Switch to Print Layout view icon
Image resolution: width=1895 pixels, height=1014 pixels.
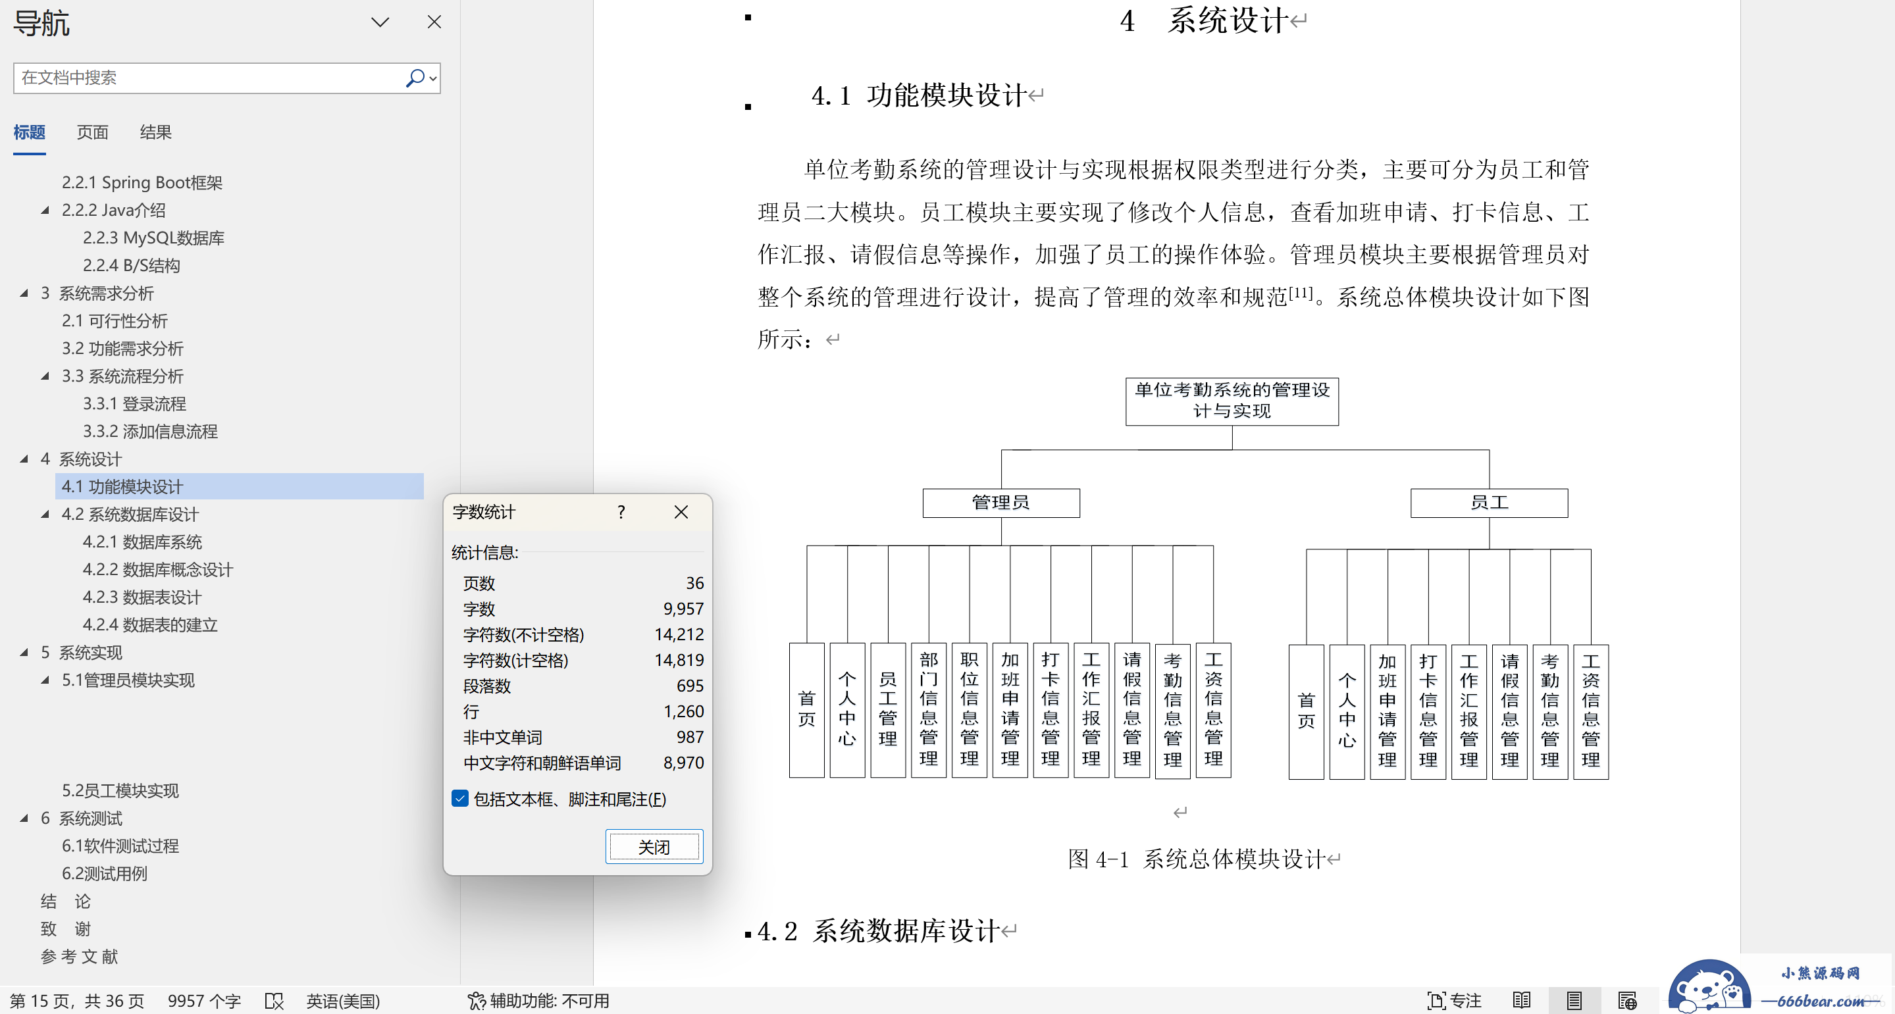pos(1574,1001)
